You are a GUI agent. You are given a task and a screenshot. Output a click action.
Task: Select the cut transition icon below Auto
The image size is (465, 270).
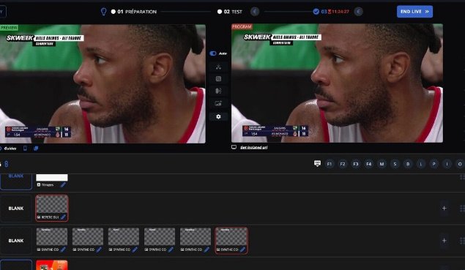pyautogui.click(x=218, y=67)
